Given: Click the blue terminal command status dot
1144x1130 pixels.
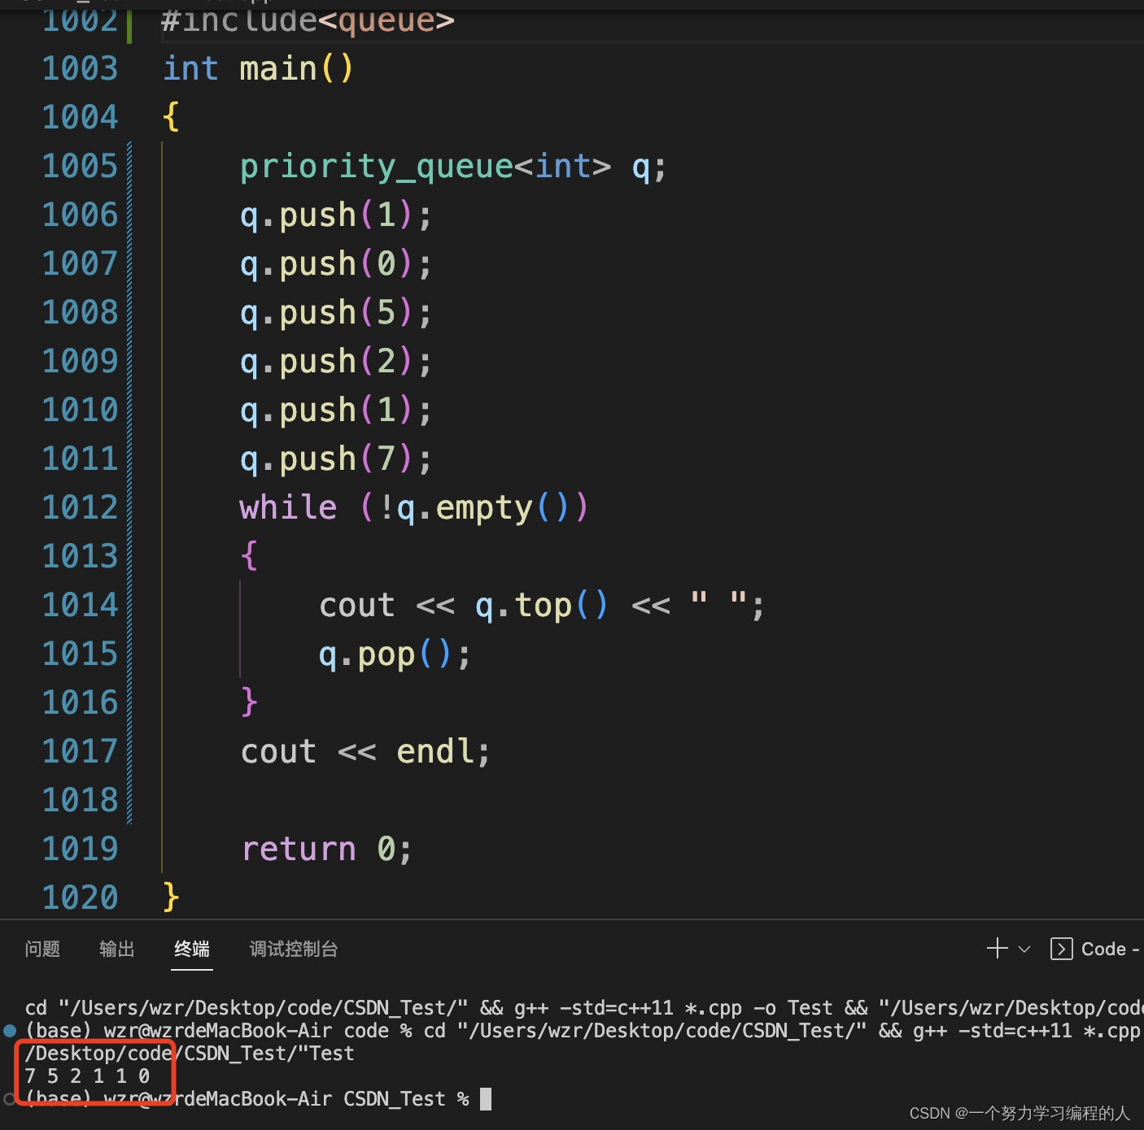Looking at the screenshot, I should point(10,1031).
